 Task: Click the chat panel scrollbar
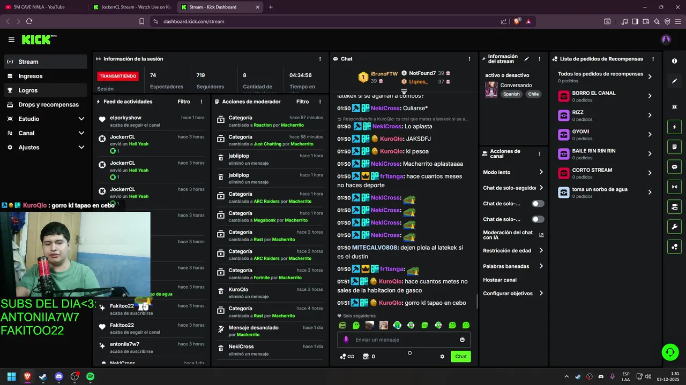coord(476,301)
